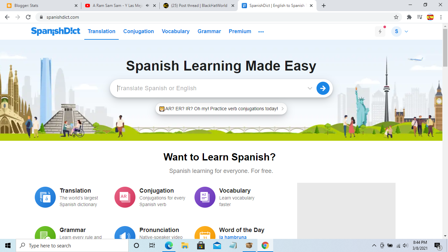Open the Windows Start menu
This screenshot has width=448, height=252.
(x=8, y=245)
